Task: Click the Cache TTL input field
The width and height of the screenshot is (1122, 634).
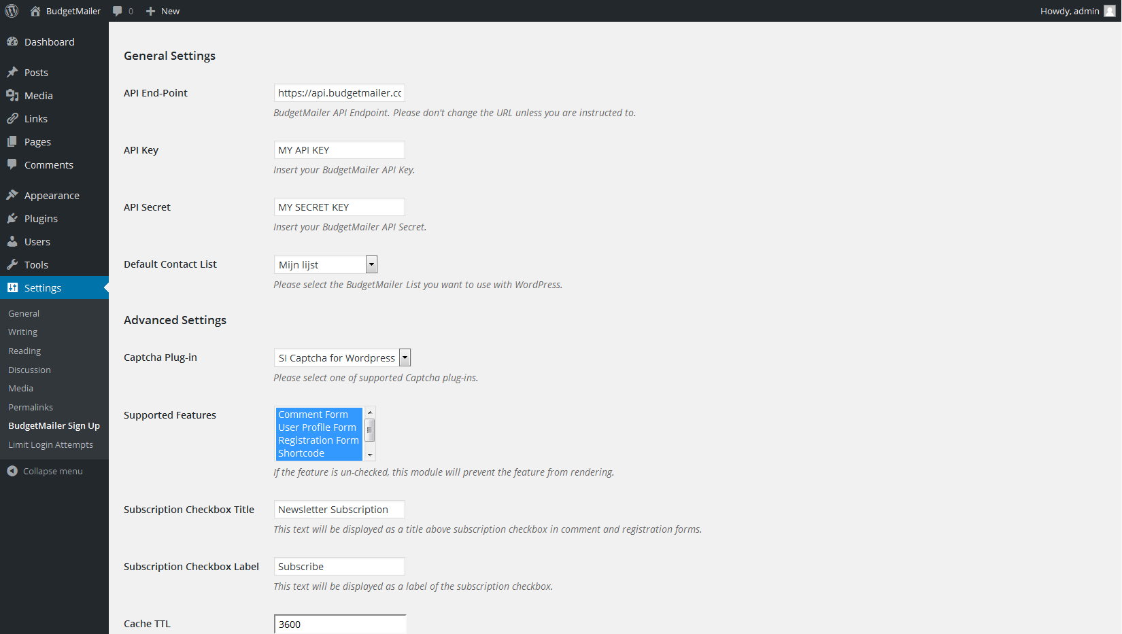Action: 340,624
